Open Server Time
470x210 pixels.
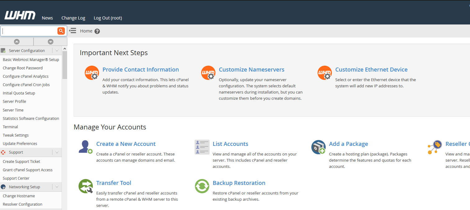pos(13,110)
